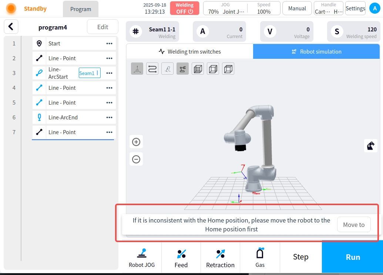383x275 pixels.
Task: Open options menu for Start row
Action: pos(109,44)
